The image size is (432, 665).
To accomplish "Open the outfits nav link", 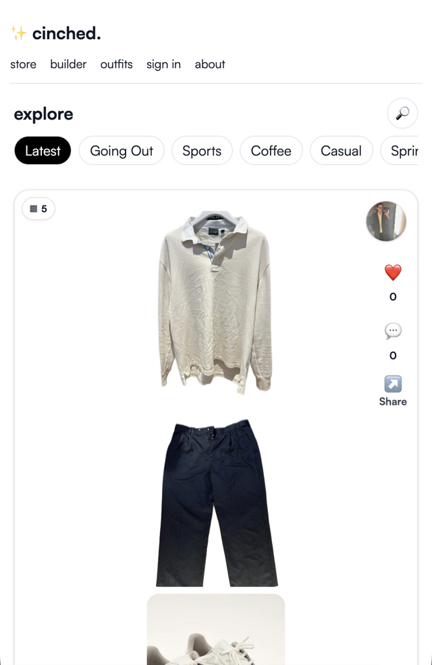I will [117, 64].
